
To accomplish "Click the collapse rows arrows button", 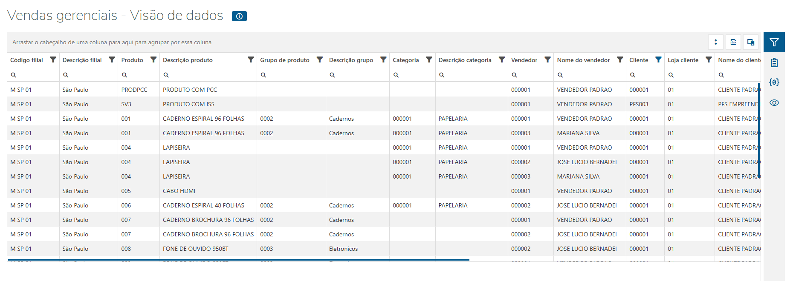I will (x=716, y=42).
